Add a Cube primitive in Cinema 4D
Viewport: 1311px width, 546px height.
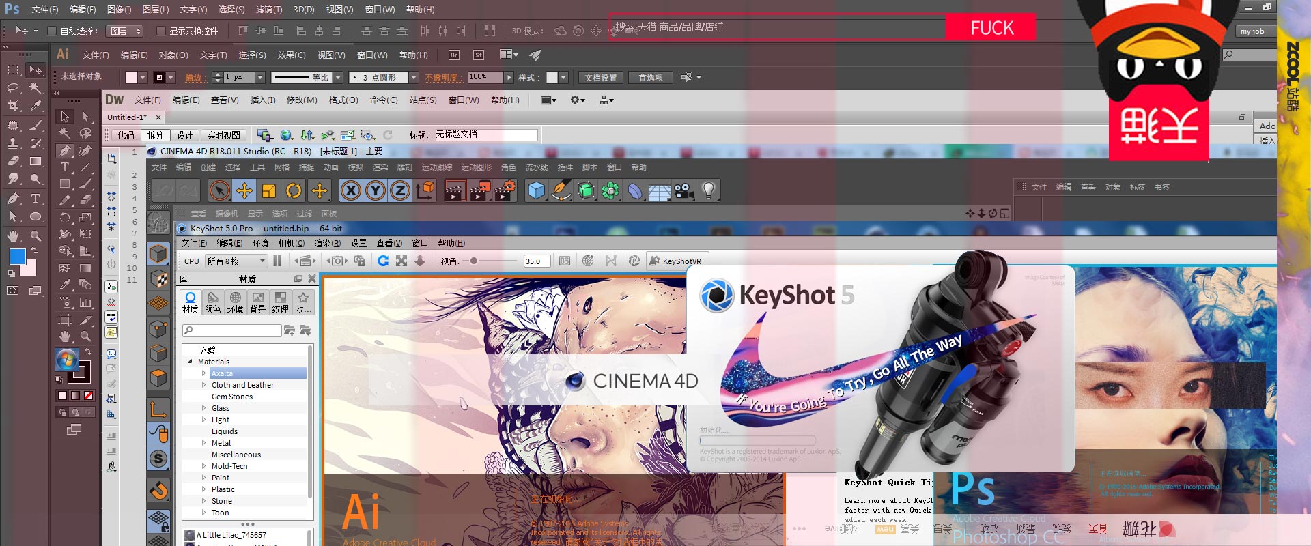[537, 190]
